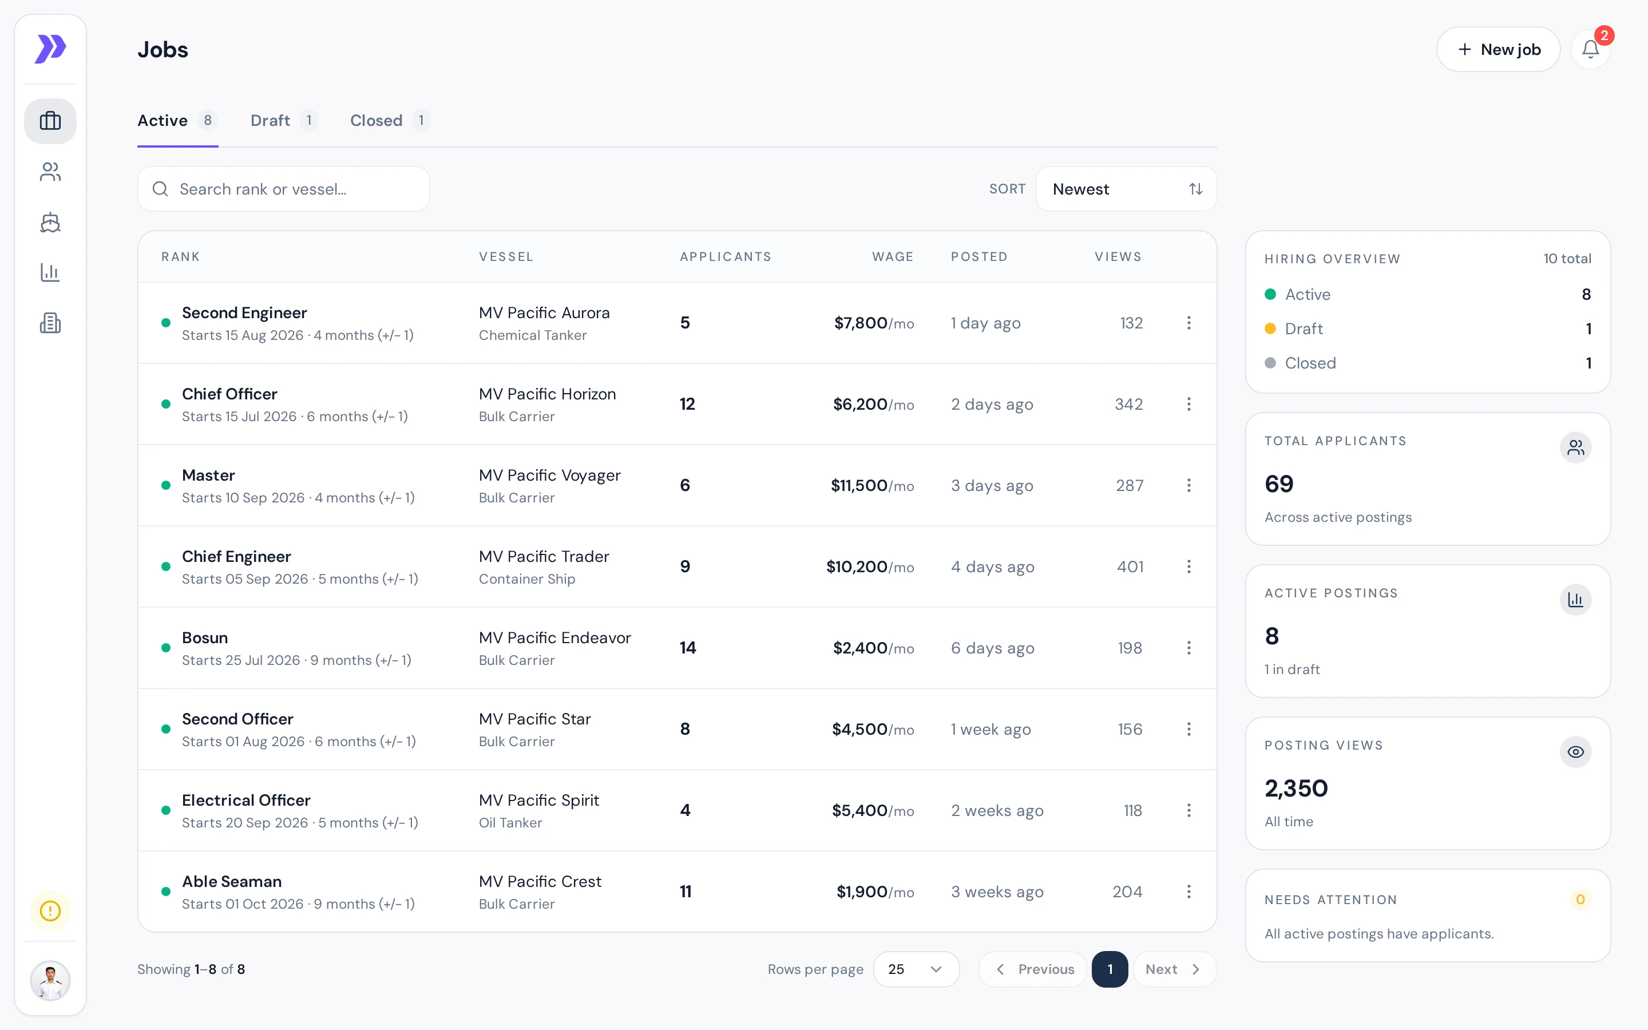Click MV Pacific Voyager vessel name
The width and height of the screenshot is (1648, 1030).
pos(549,475)
